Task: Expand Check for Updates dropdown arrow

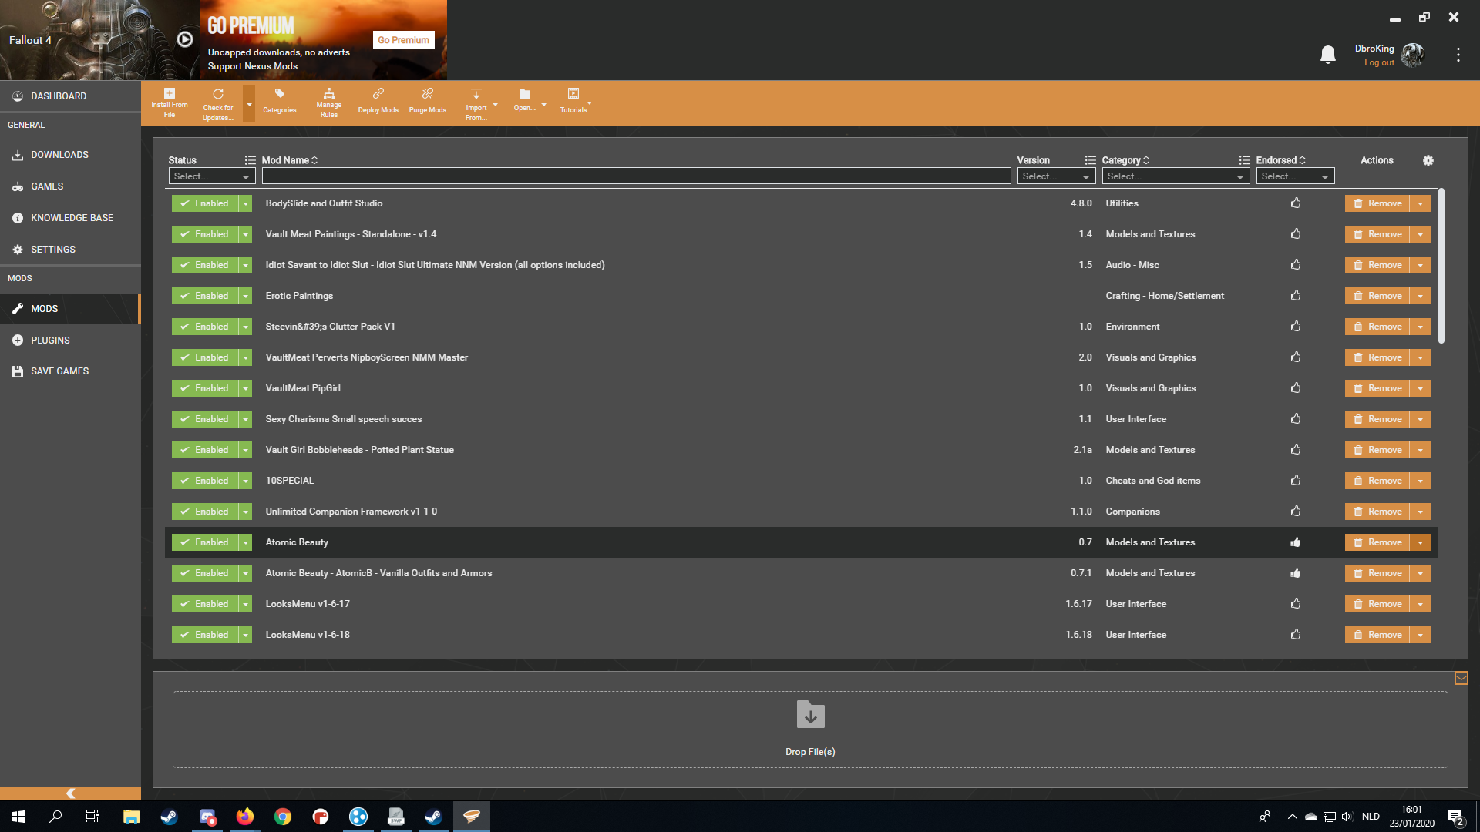Action: (x=249, y=104)
